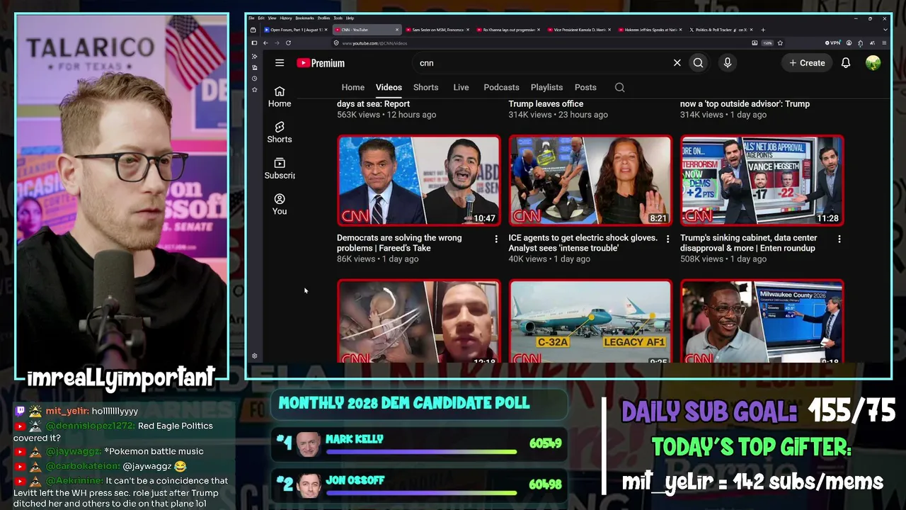Viewport: 906px width, 510px height.
Task: Click the '563K views • 12 hours ago' text
Action: (386, 115)
